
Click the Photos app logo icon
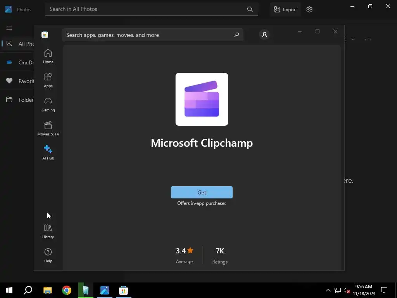[9, 9]
